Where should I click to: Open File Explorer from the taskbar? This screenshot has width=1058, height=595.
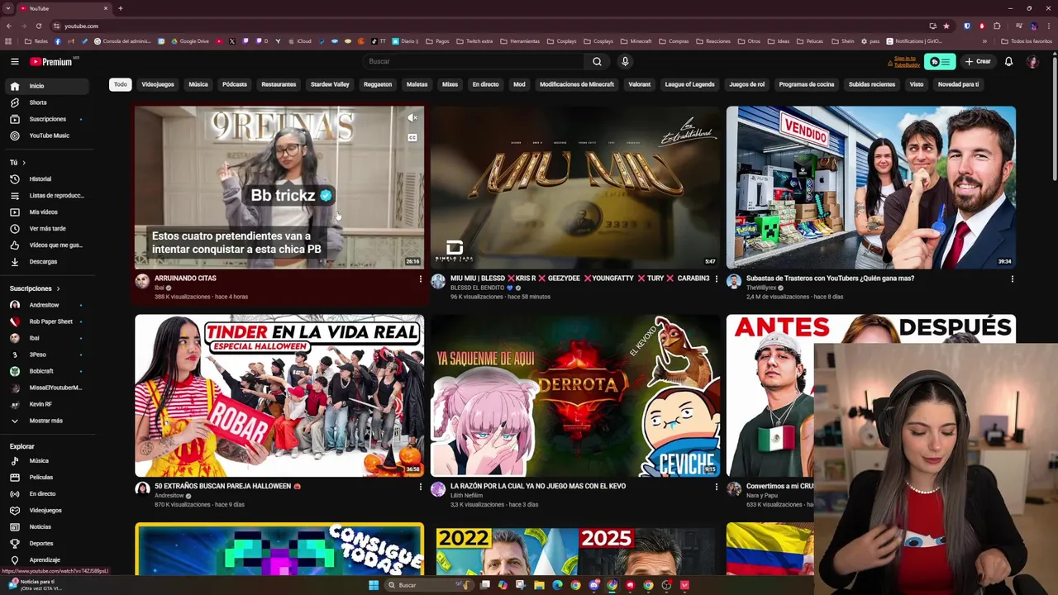tap(539, 585)
